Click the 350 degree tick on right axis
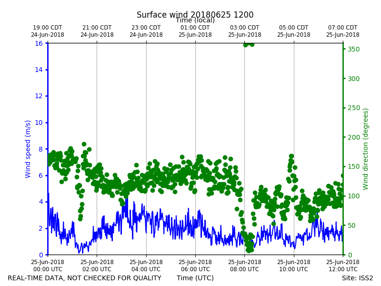The image size is (381, 286). [x=353, y=49]
